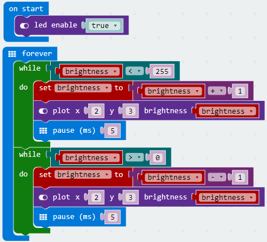
Task: Open the less-than operator dropdown
Action: point(135,71)
